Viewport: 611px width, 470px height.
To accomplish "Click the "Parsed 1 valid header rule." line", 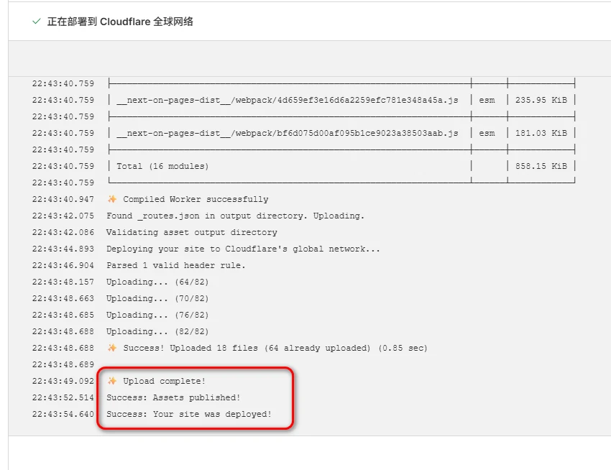I will coord(175,265).
